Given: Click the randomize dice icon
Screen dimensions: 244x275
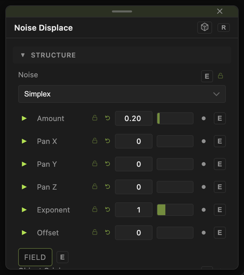Looking at the screenshot, I should pos(205,27).
